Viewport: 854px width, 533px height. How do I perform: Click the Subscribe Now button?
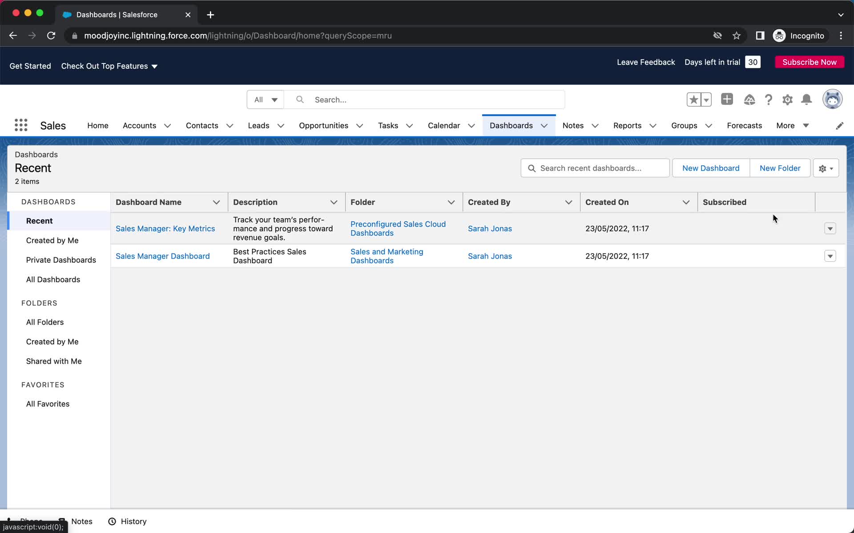click(810, 62)
